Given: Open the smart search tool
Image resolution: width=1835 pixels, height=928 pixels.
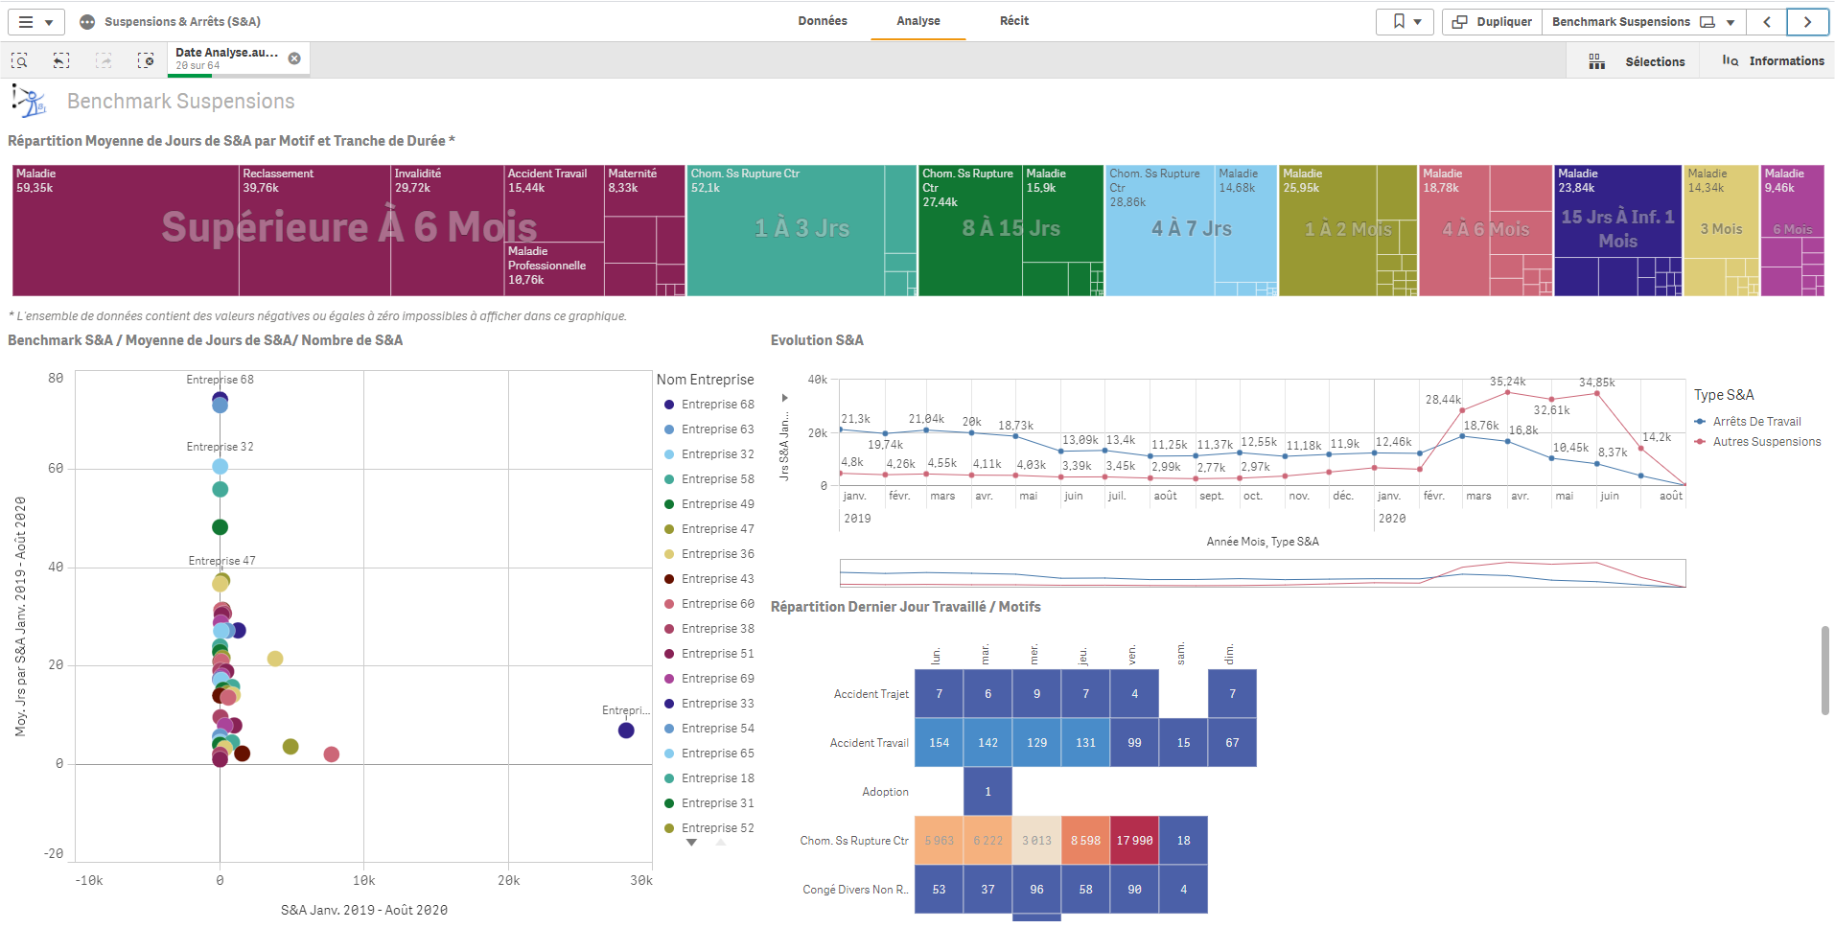Looking at the screenshot, I should 19,60.
